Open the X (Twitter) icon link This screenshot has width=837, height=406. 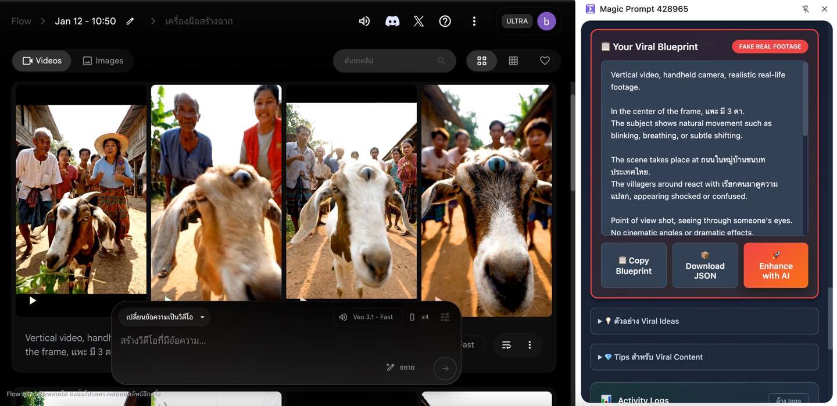[419, 21]
